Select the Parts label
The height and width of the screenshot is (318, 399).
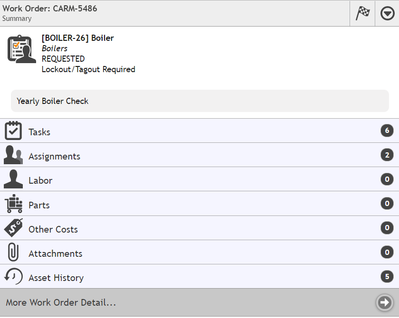[39, 205]
